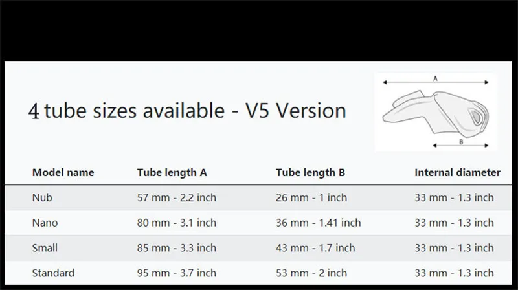Click the Small model row name

tap(45, 248)
